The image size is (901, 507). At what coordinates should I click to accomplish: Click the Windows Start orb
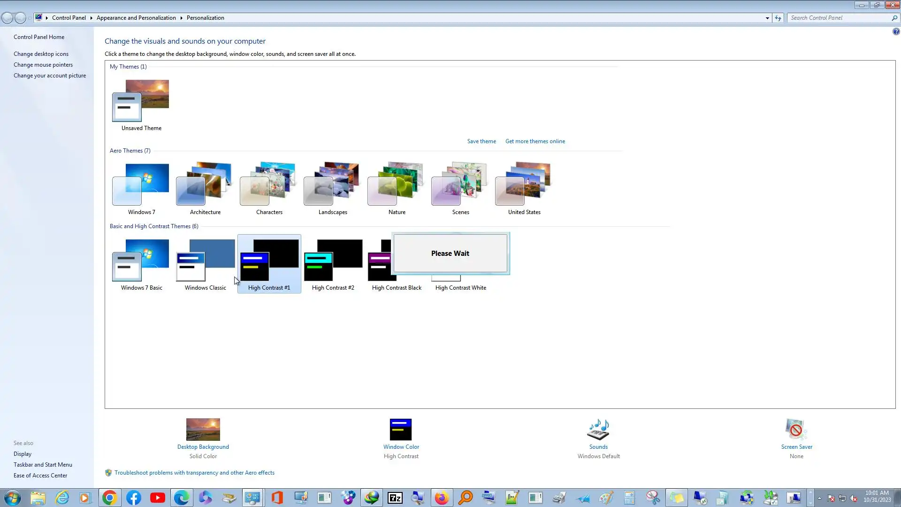coord(13,498)
